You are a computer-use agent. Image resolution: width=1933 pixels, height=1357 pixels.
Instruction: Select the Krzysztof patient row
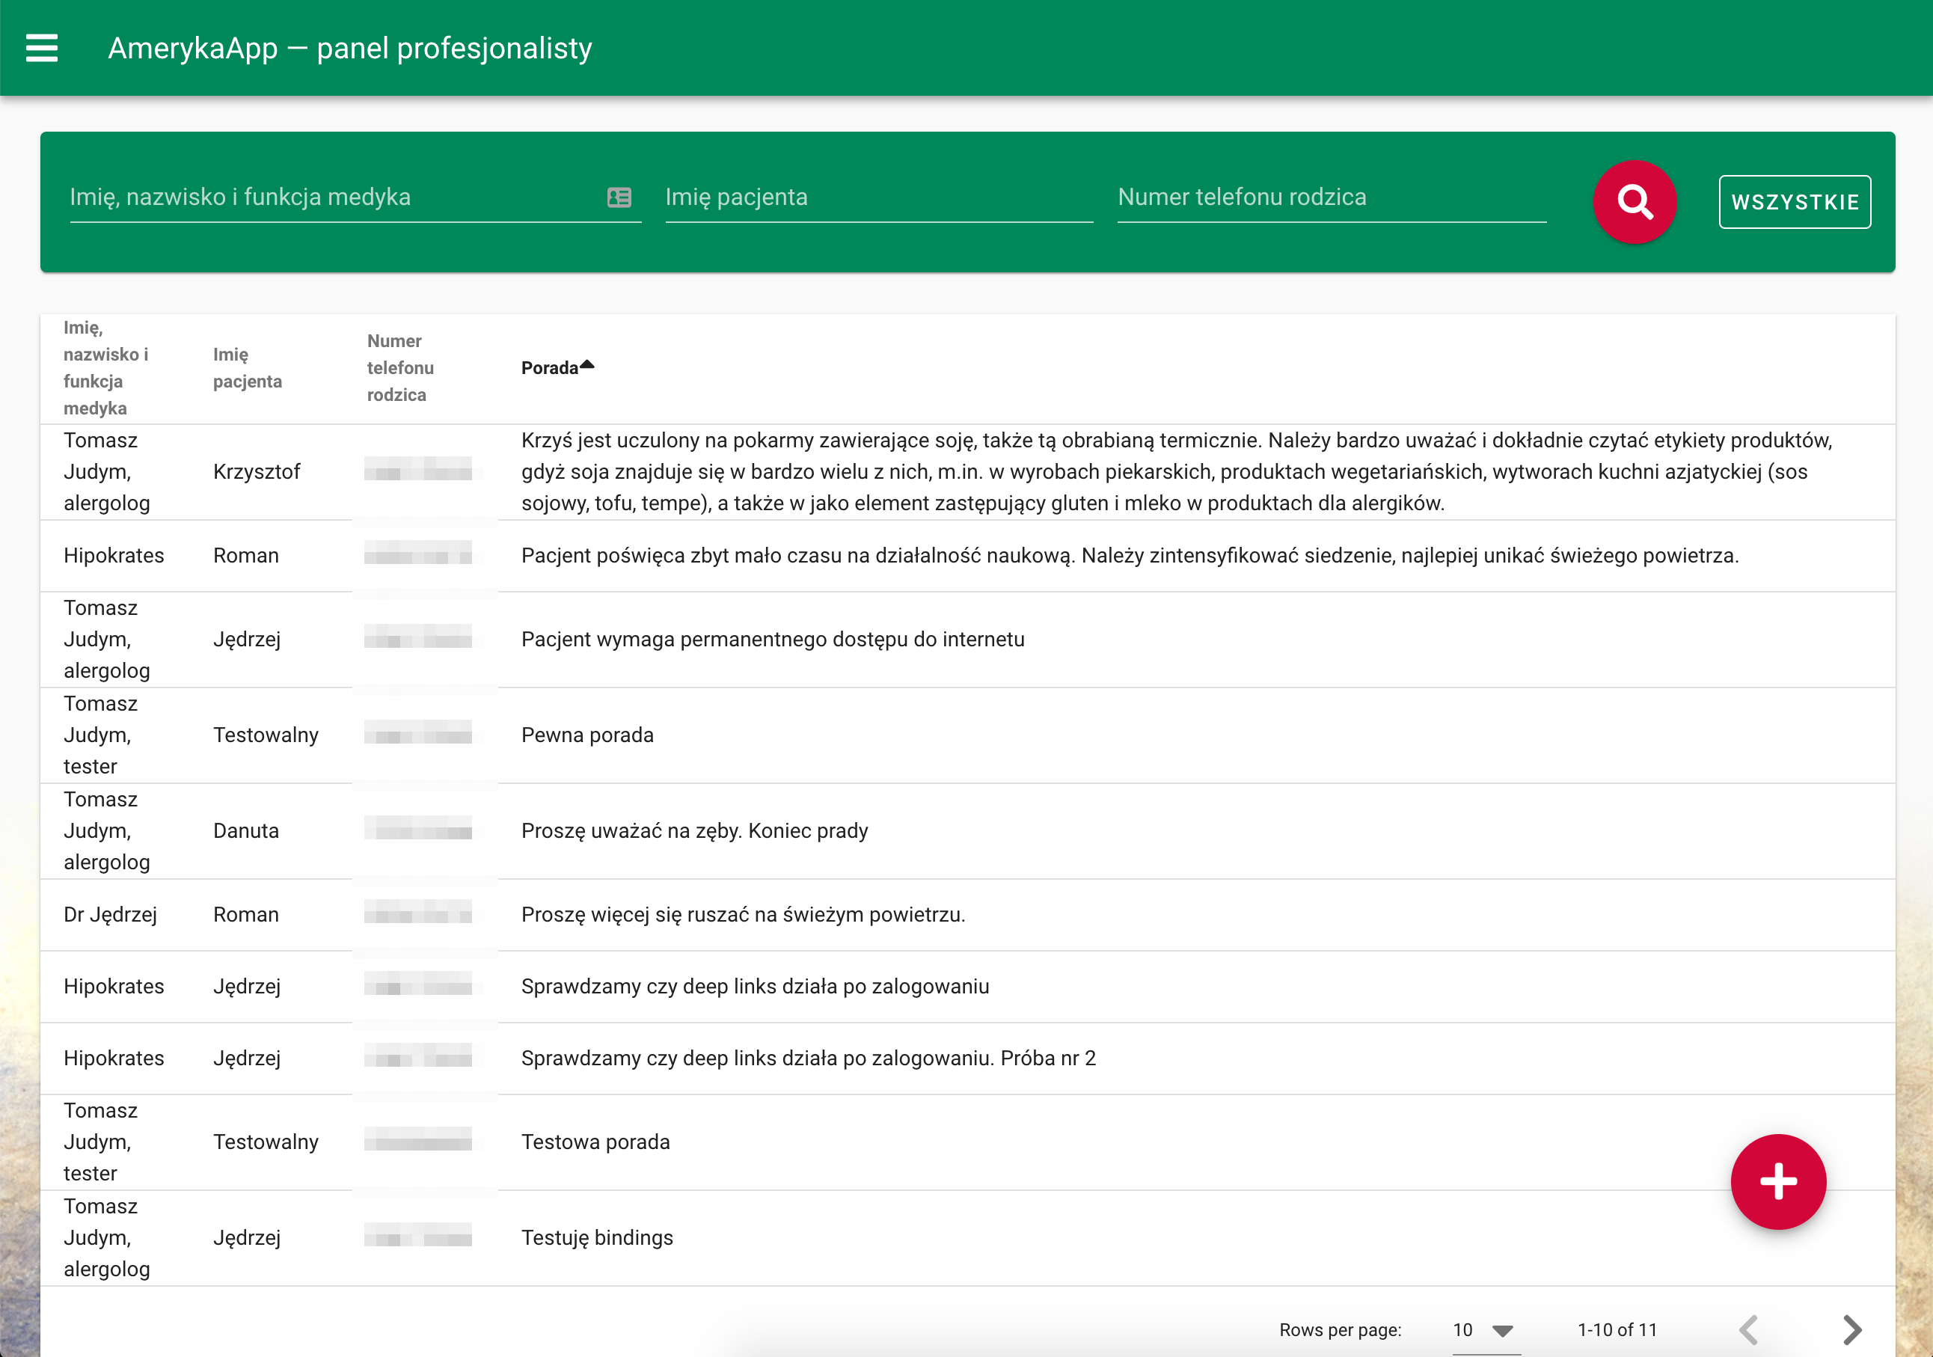(257, 471)
